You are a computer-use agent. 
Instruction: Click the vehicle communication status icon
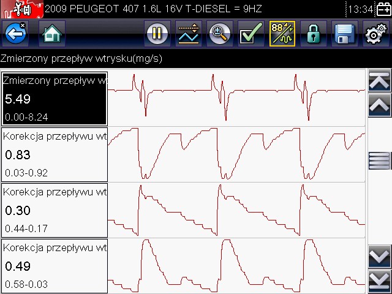click(x=21, y=10)
